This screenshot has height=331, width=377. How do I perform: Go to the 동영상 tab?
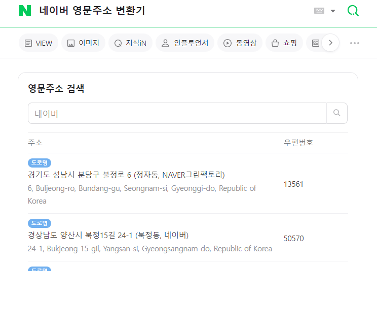(x=240, y=43)
